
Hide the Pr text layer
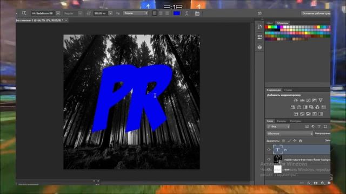pos(269,150)
